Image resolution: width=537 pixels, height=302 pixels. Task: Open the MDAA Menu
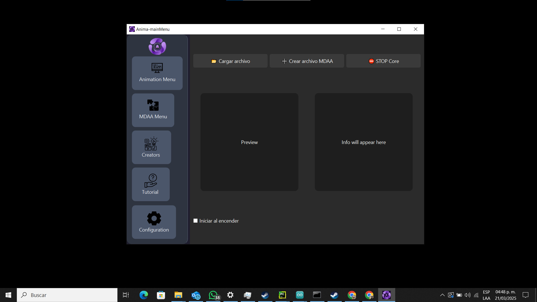pos(153,110)
